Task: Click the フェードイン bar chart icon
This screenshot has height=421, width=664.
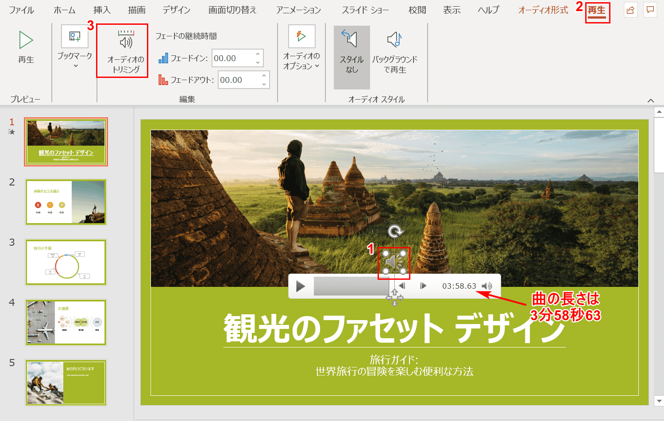Action: 163,58
